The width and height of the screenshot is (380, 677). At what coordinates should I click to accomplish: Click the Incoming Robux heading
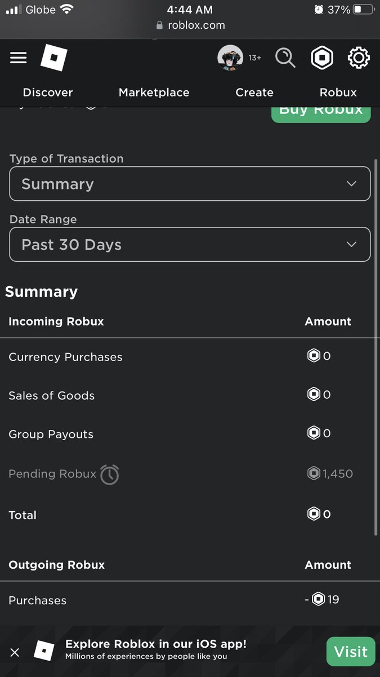[56, 322]
